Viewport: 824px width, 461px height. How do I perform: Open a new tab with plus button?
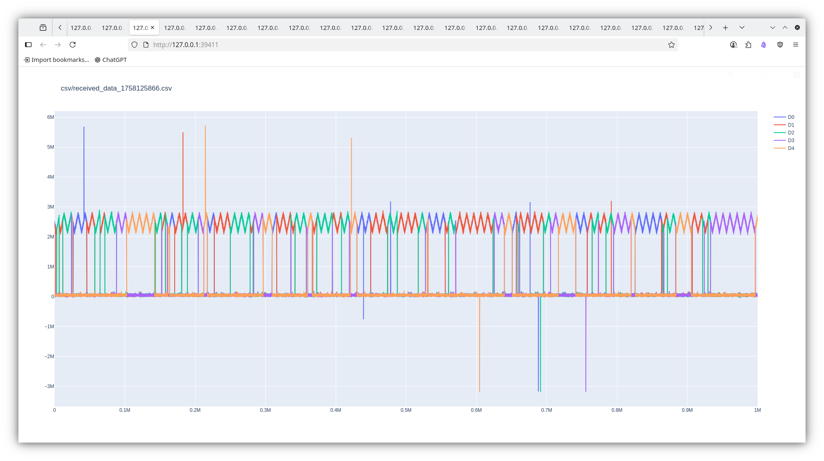[725, 27]
